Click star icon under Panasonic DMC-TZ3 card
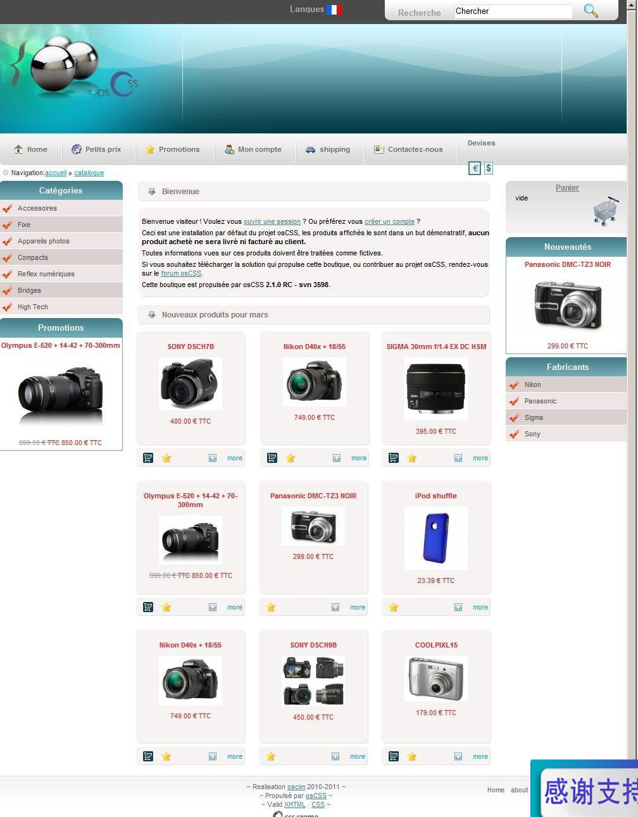638x817 pixels. [x=271, y=607]
